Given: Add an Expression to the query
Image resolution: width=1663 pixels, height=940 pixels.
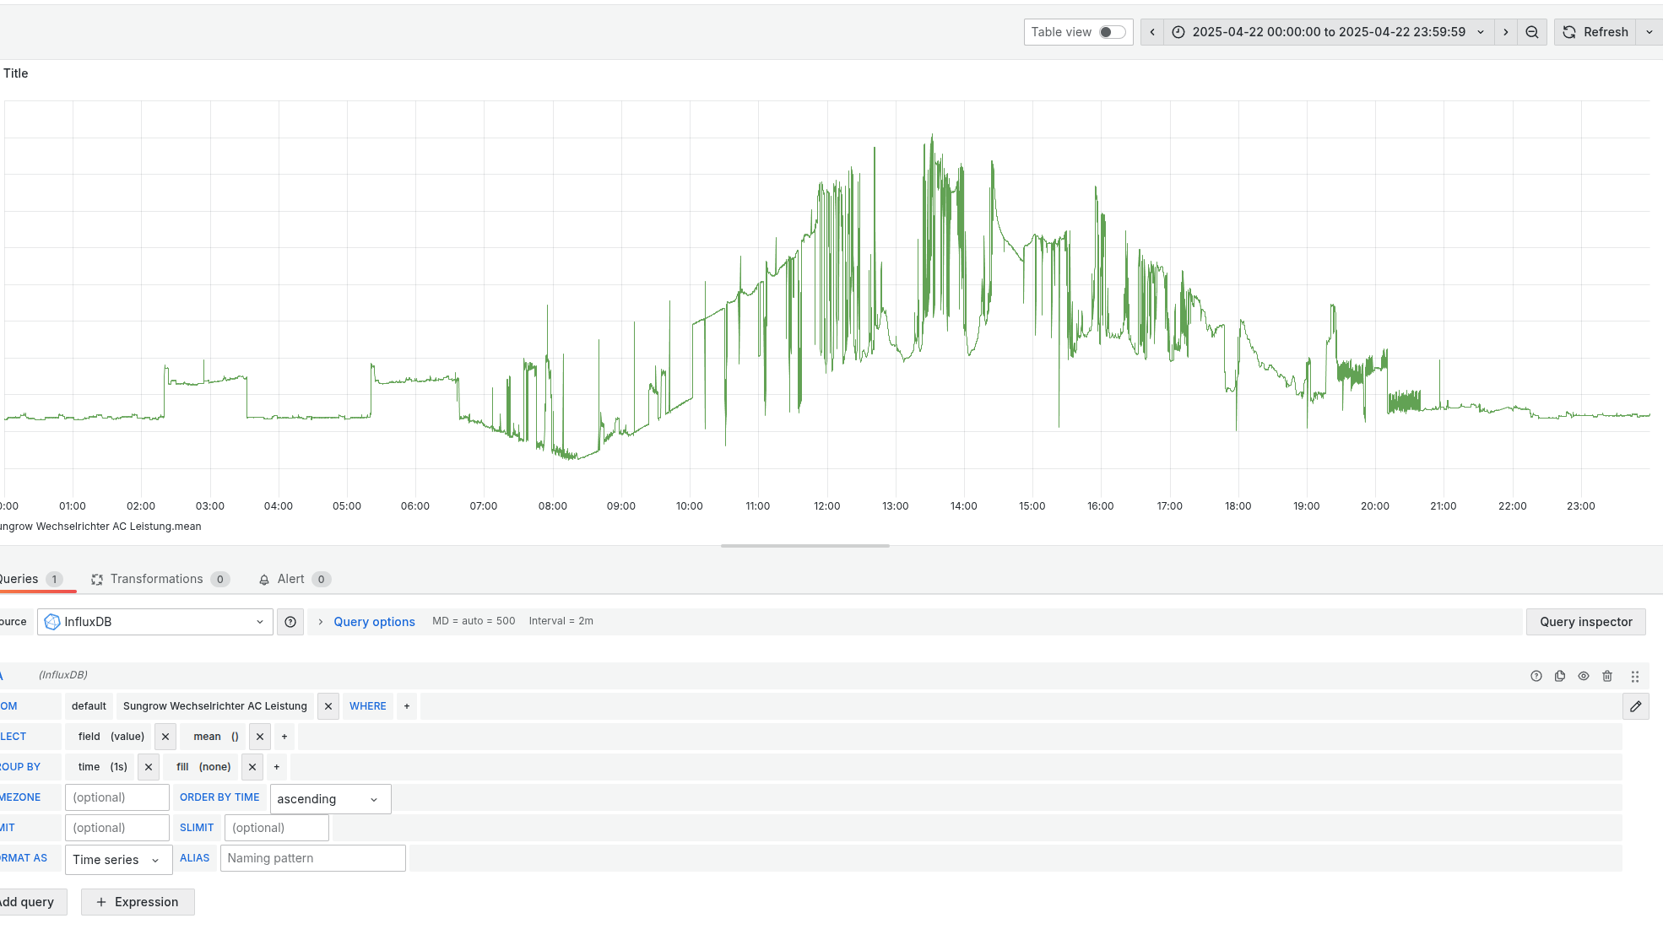Looking at the screenshot, I should 138,901.
